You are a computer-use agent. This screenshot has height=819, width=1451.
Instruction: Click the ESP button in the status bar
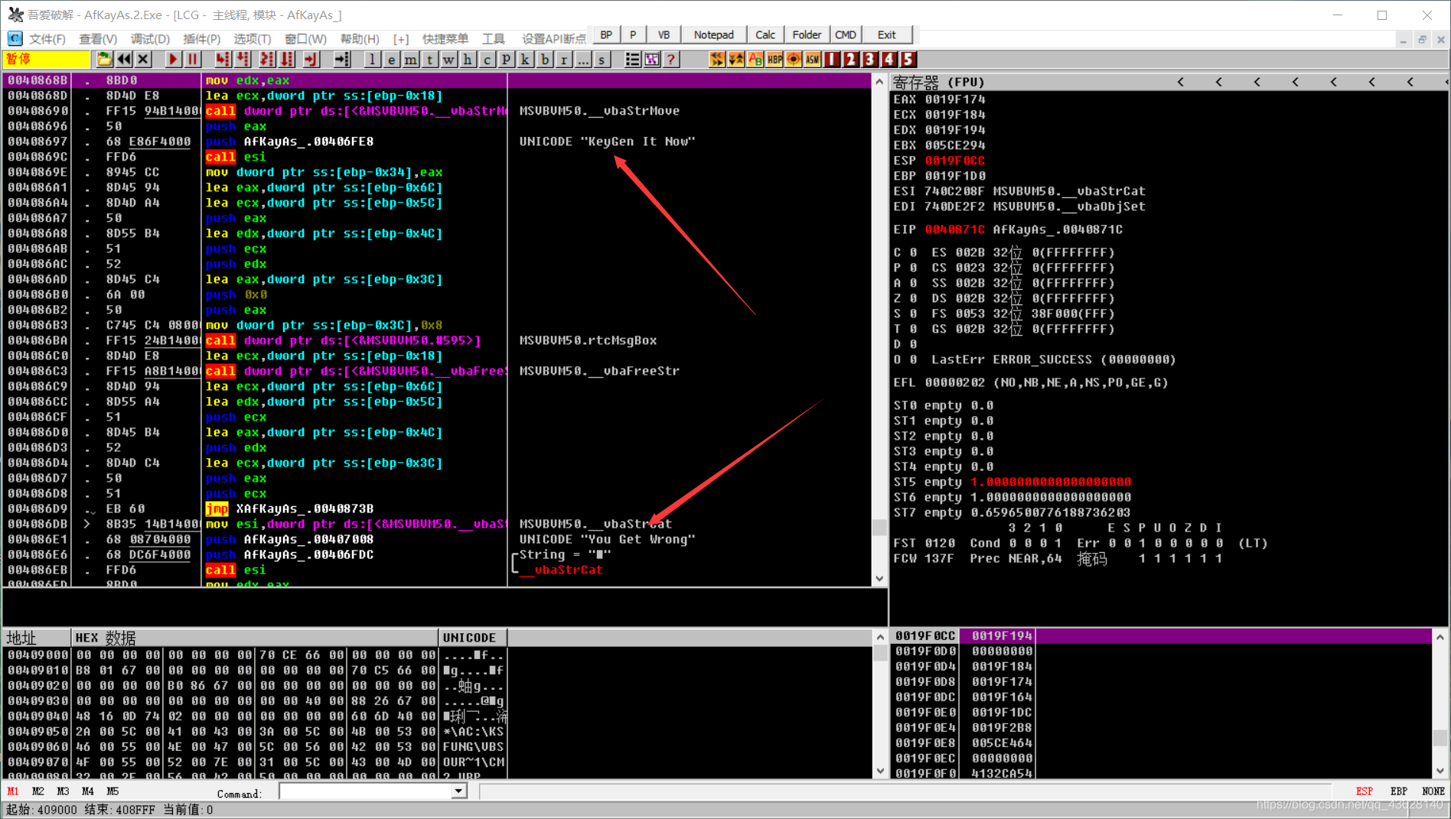point(1364,791)
